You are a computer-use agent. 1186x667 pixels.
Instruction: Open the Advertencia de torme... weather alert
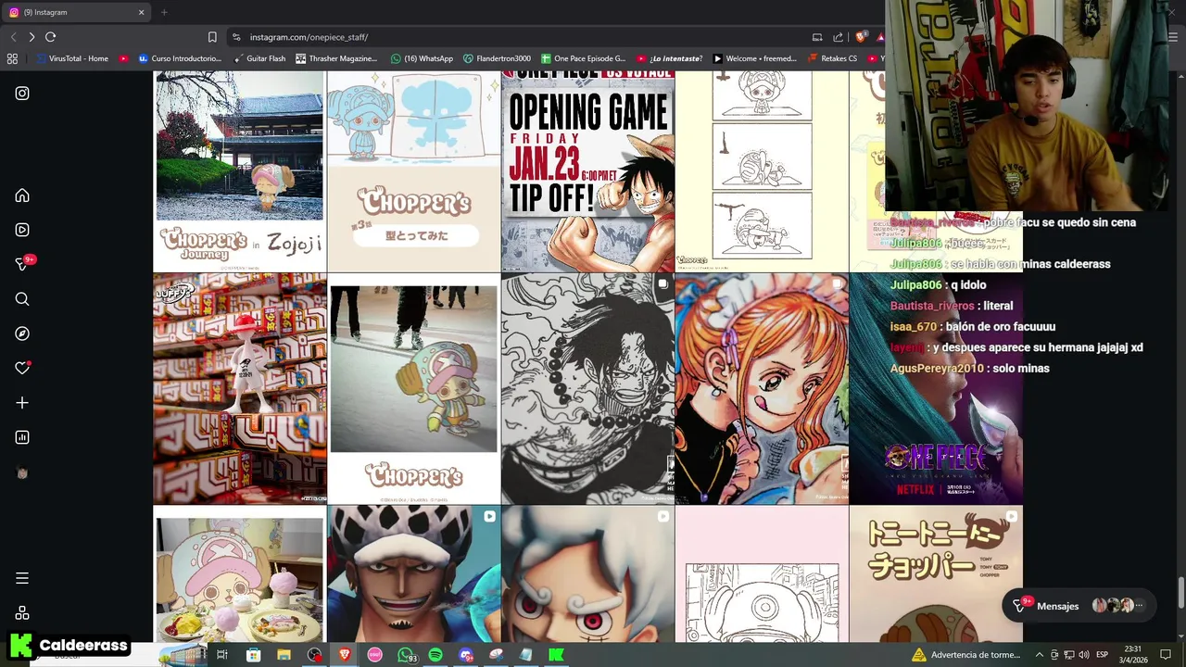pyautogui.click(x=966, y=655)
